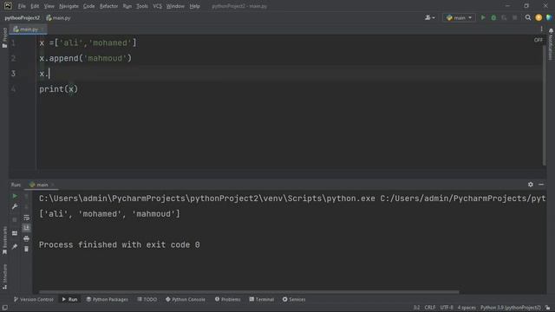Open Bookmarks side tool window
The width and height of the screenshot is (555, 312).
pos(4,240)
